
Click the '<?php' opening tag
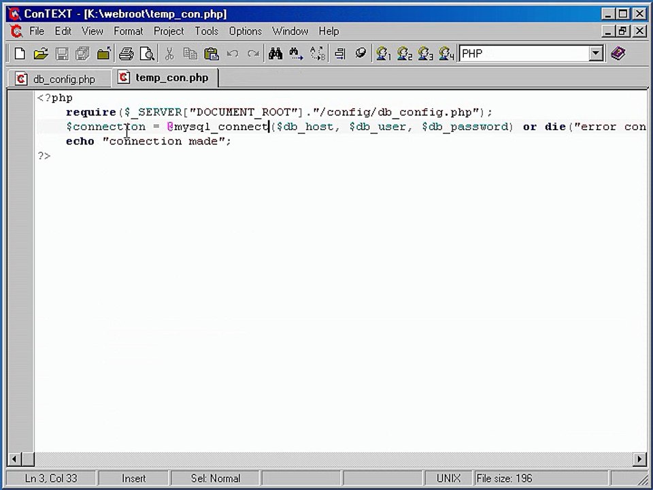point(55,98)
